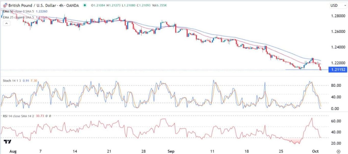The width and height of the screenshot is (348, 154).
Task: Click the 18 date on time axis
Action: (247, 151)
